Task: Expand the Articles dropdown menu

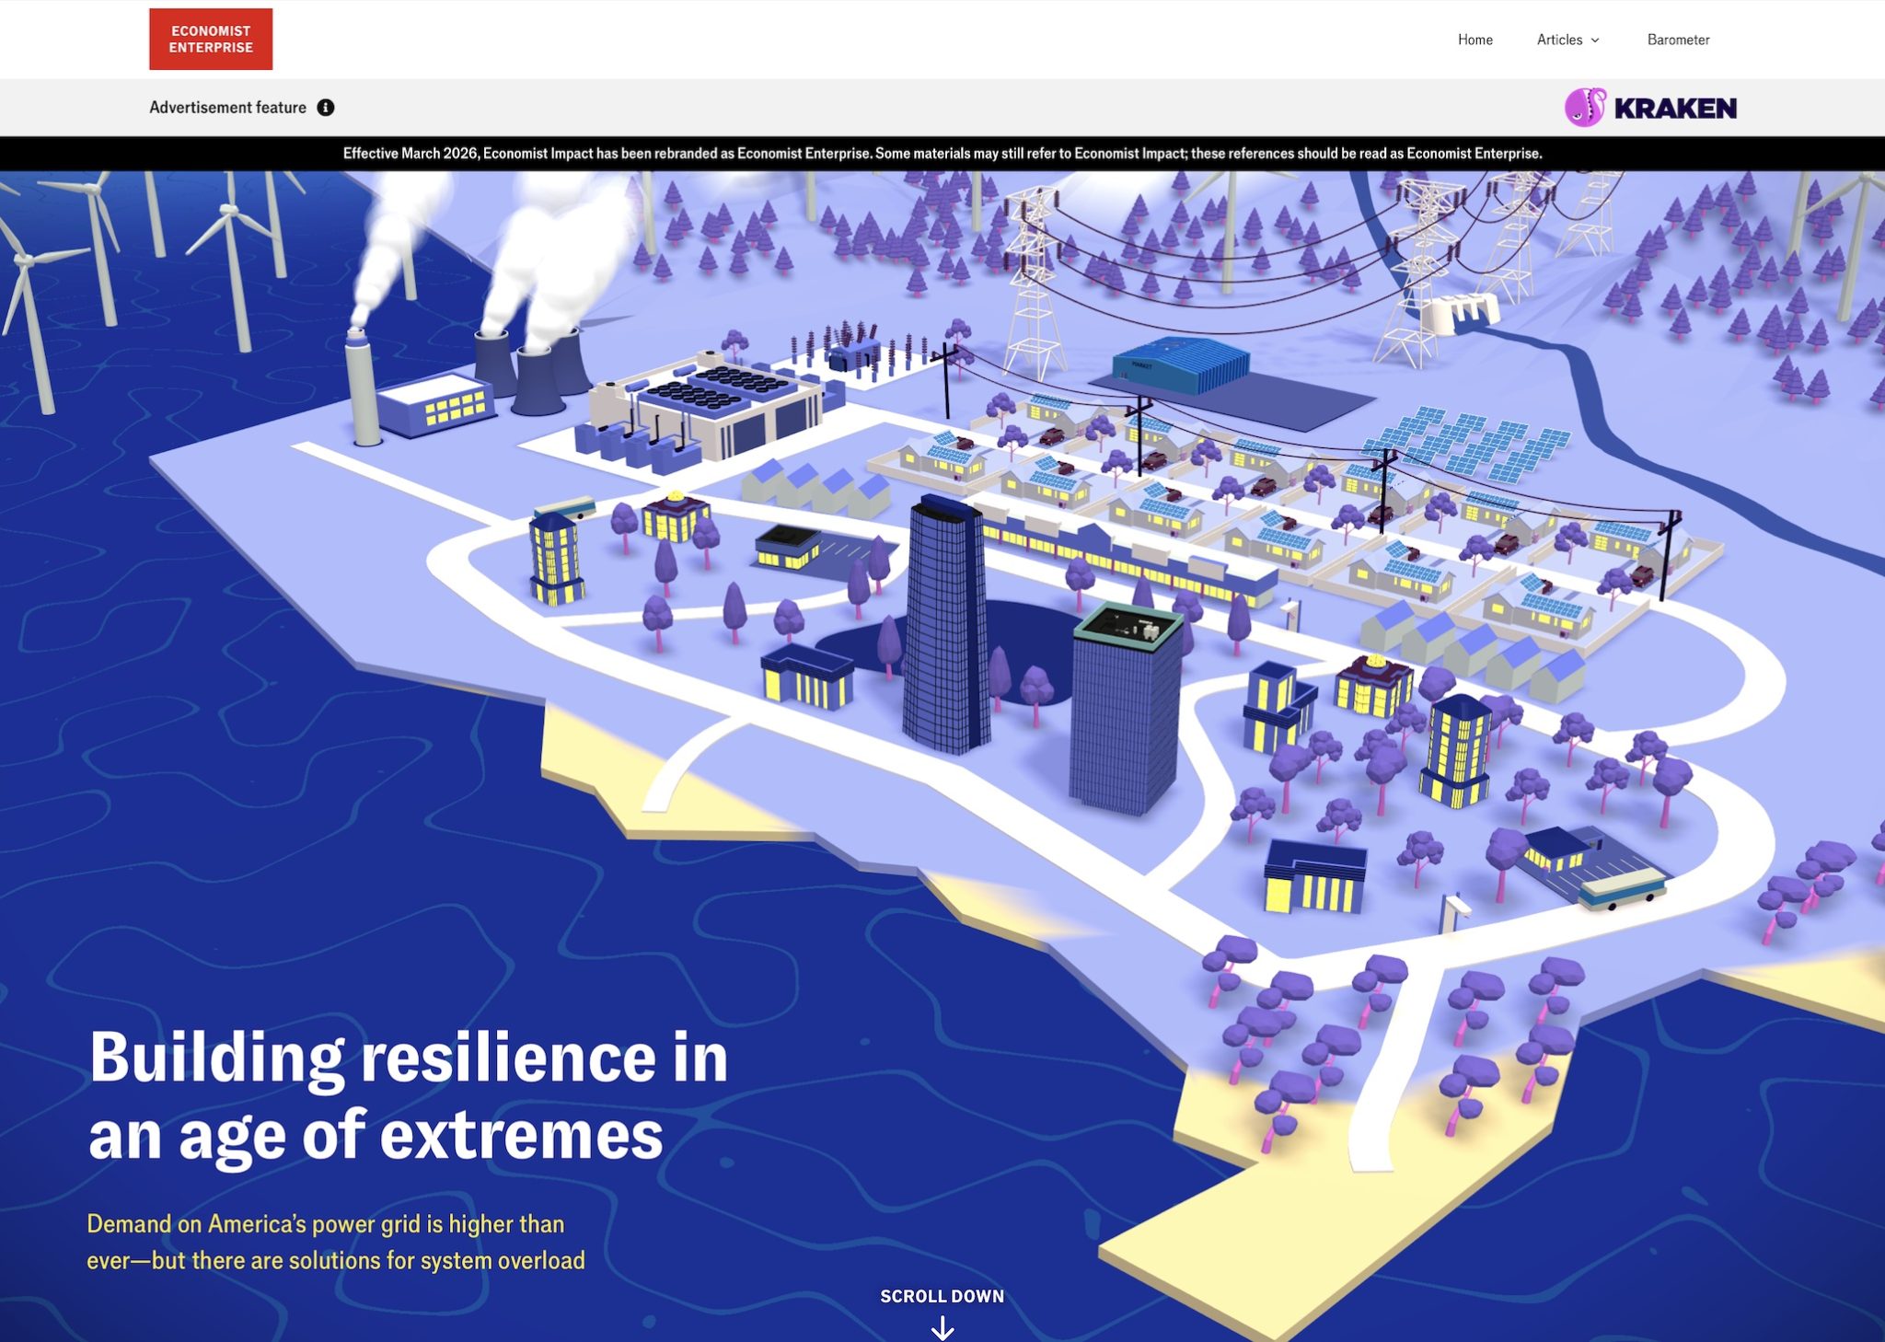Action: coord(1567,40)
